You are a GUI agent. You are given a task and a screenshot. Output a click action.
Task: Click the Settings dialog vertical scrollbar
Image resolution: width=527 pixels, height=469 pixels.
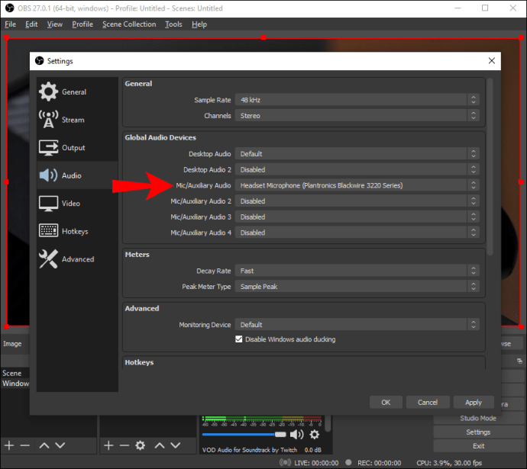click(x=490, y=167)
